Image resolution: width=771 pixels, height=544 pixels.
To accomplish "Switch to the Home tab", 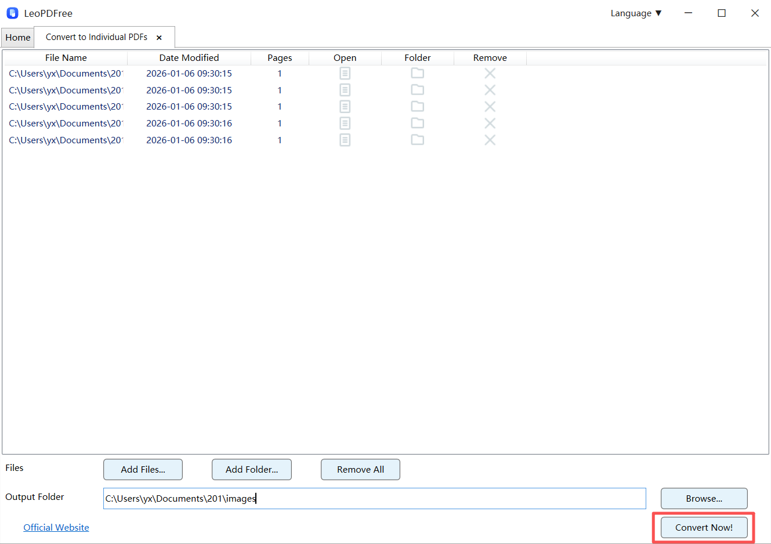I will (x=18, y=38).
